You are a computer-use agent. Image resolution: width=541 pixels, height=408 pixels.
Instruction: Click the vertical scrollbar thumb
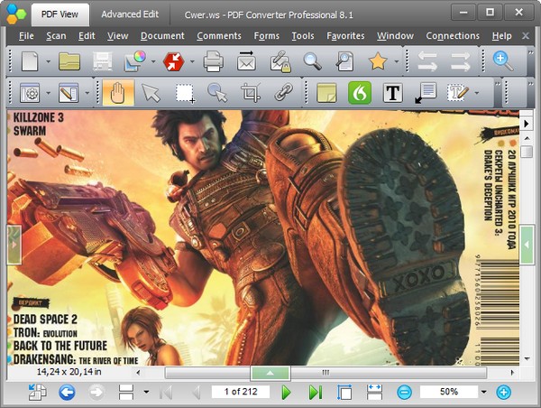(527, 152)
